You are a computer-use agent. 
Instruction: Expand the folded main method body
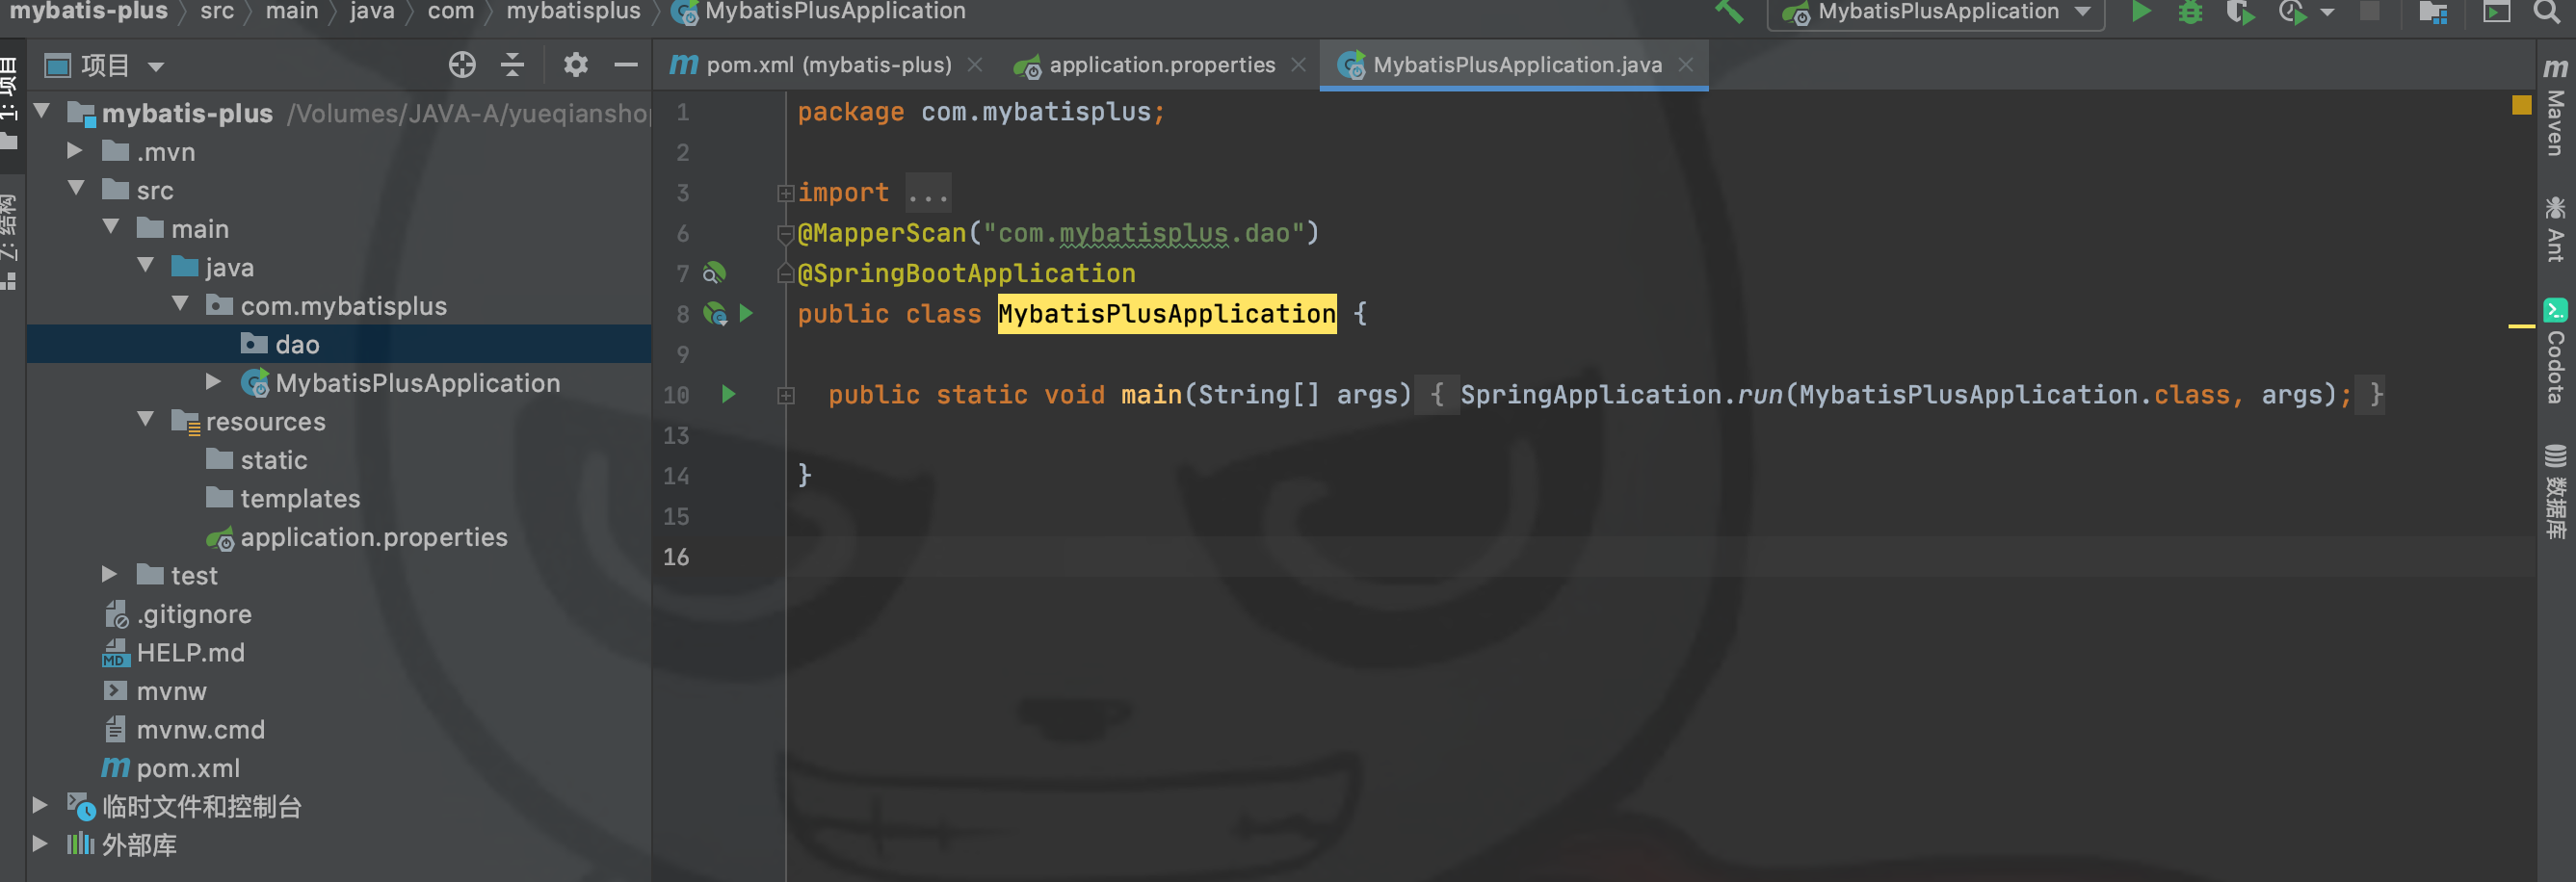pos(786,396)
